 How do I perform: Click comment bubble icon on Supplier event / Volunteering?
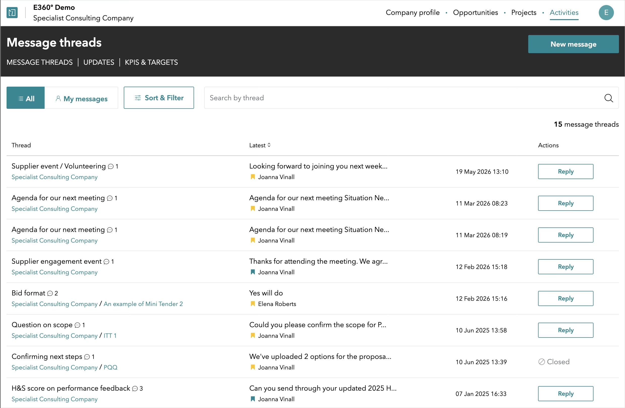[x=111, y=166]
